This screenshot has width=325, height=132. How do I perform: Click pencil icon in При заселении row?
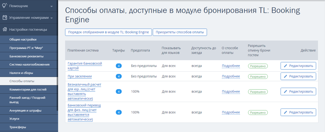pyautogui.click(x=285, y=76)
